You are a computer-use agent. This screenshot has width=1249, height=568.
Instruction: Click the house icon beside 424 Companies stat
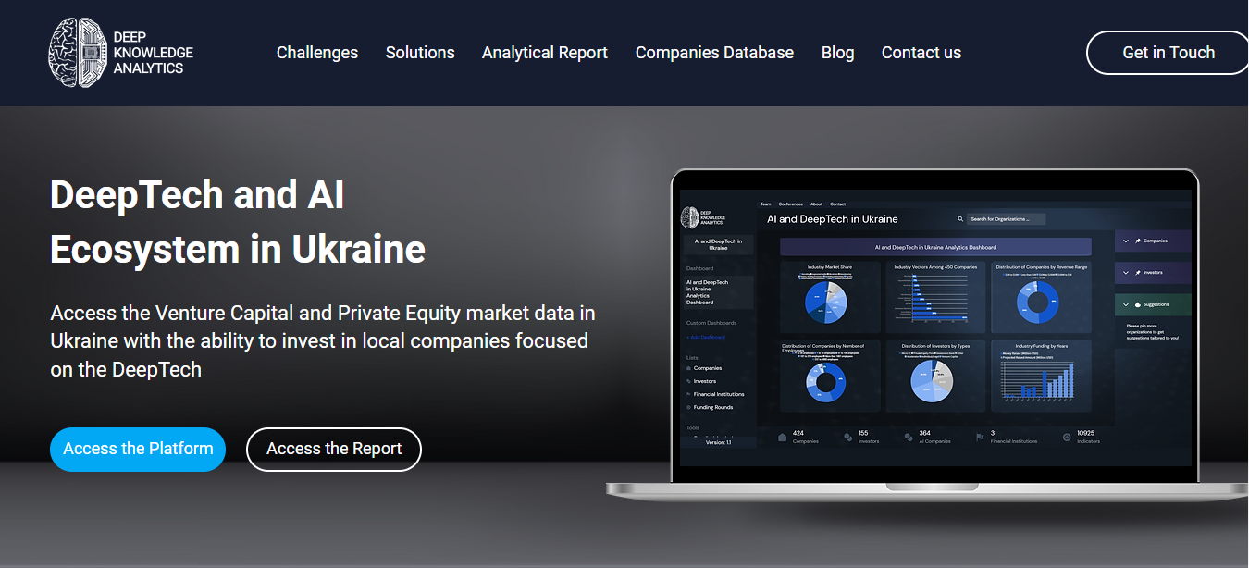pos(782,437)
